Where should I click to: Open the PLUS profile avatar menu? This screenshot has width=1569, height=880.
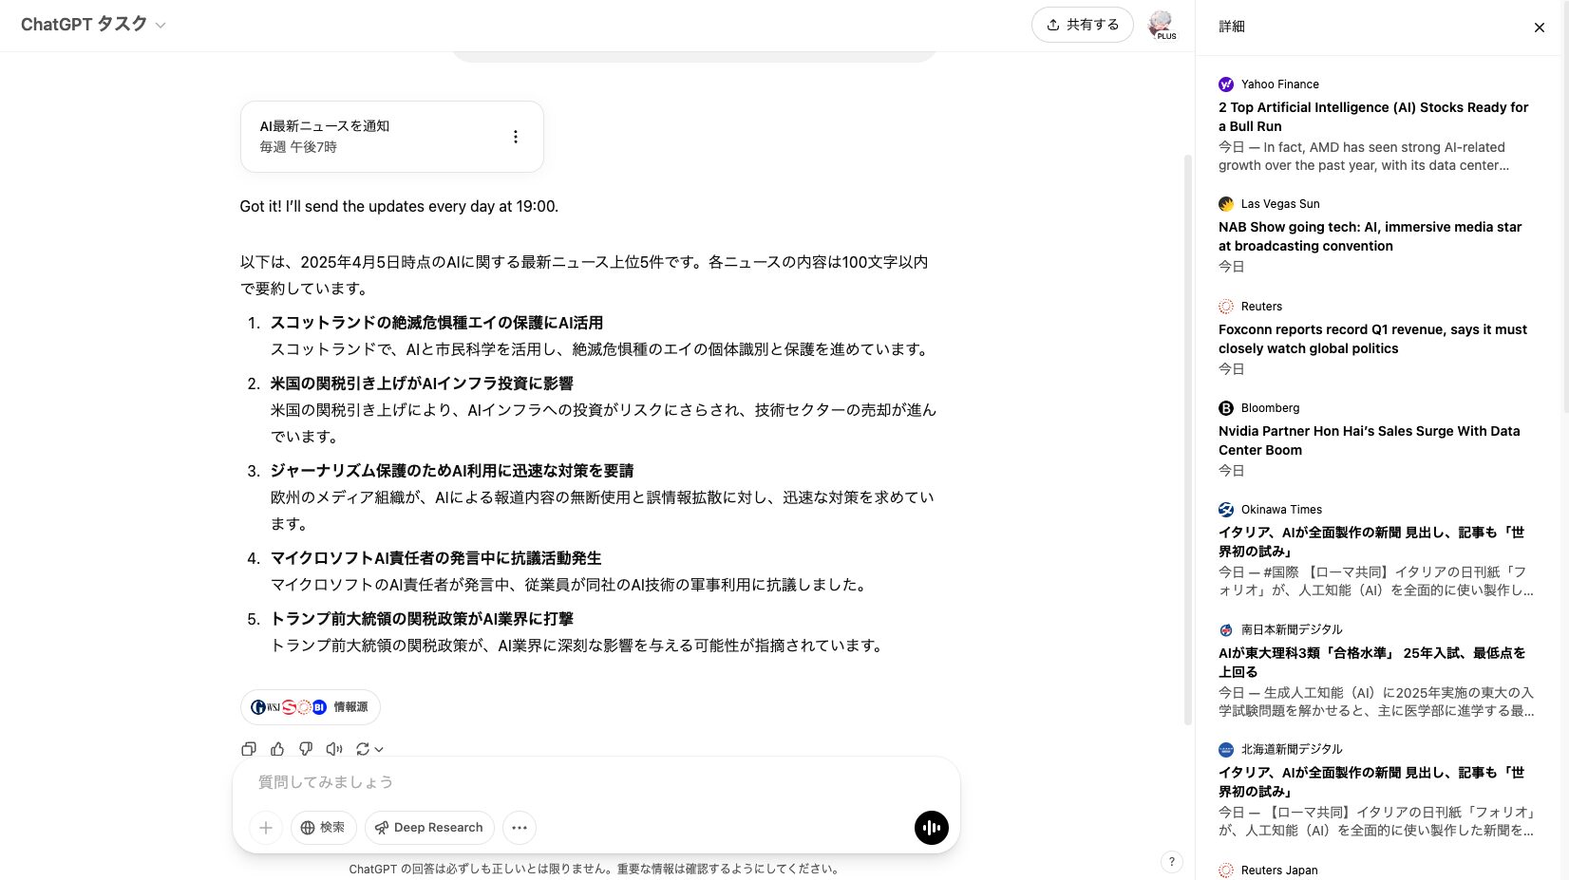pyautogui.click(x=1161, y=25)
